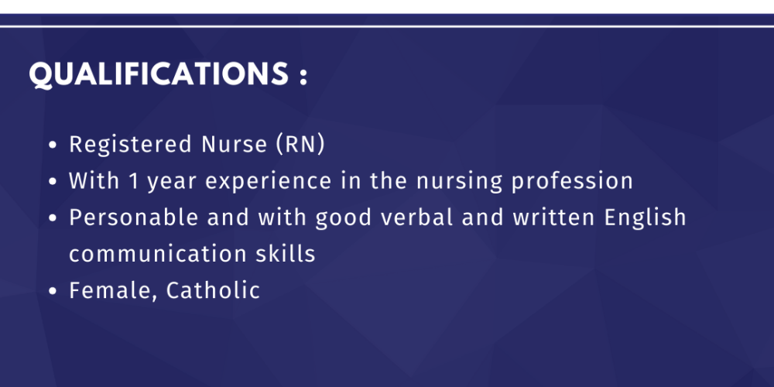Click the word Nurse in first bullet
774x387 pixels.
[231, 145]
